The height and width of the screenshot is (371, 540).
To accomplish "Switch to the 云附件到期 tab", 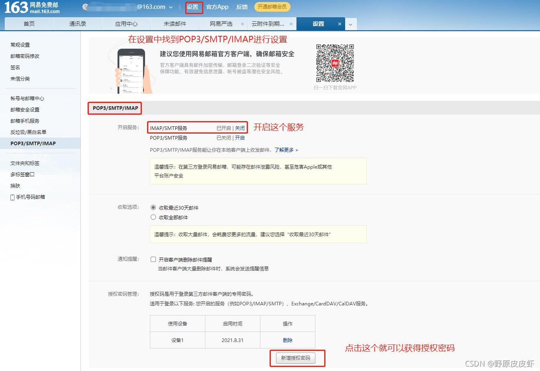I will pos(268,24).
